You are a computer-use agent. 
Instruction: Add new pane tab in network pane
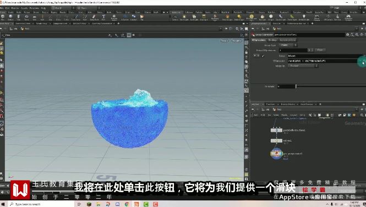(320, 104)
